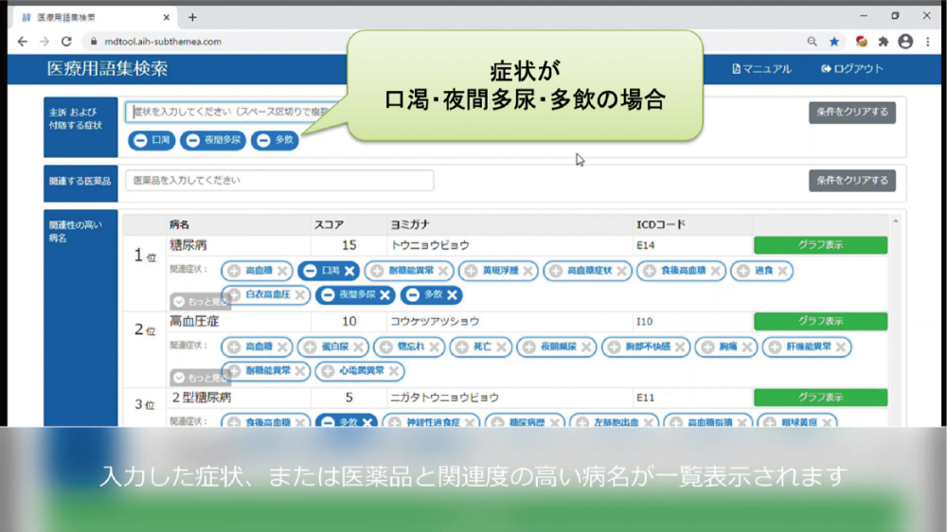The image size is (947, 532).
Task: Focus the 関連する医薬品 input field
Action: (x=279, y=181)
